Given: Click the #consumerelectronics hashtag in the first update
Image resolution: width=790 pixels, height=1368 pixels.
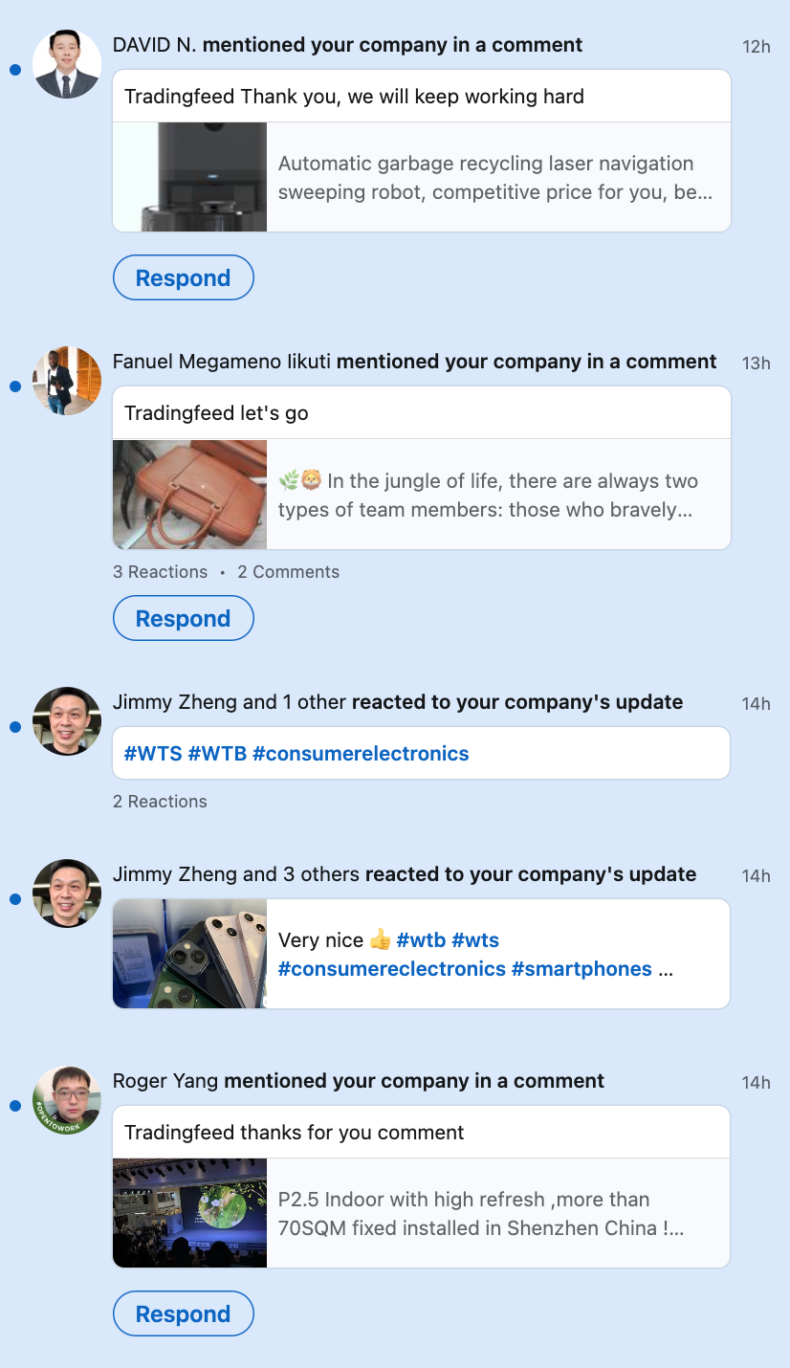Looking at the screenshot, I should click(x=361, y=754).
